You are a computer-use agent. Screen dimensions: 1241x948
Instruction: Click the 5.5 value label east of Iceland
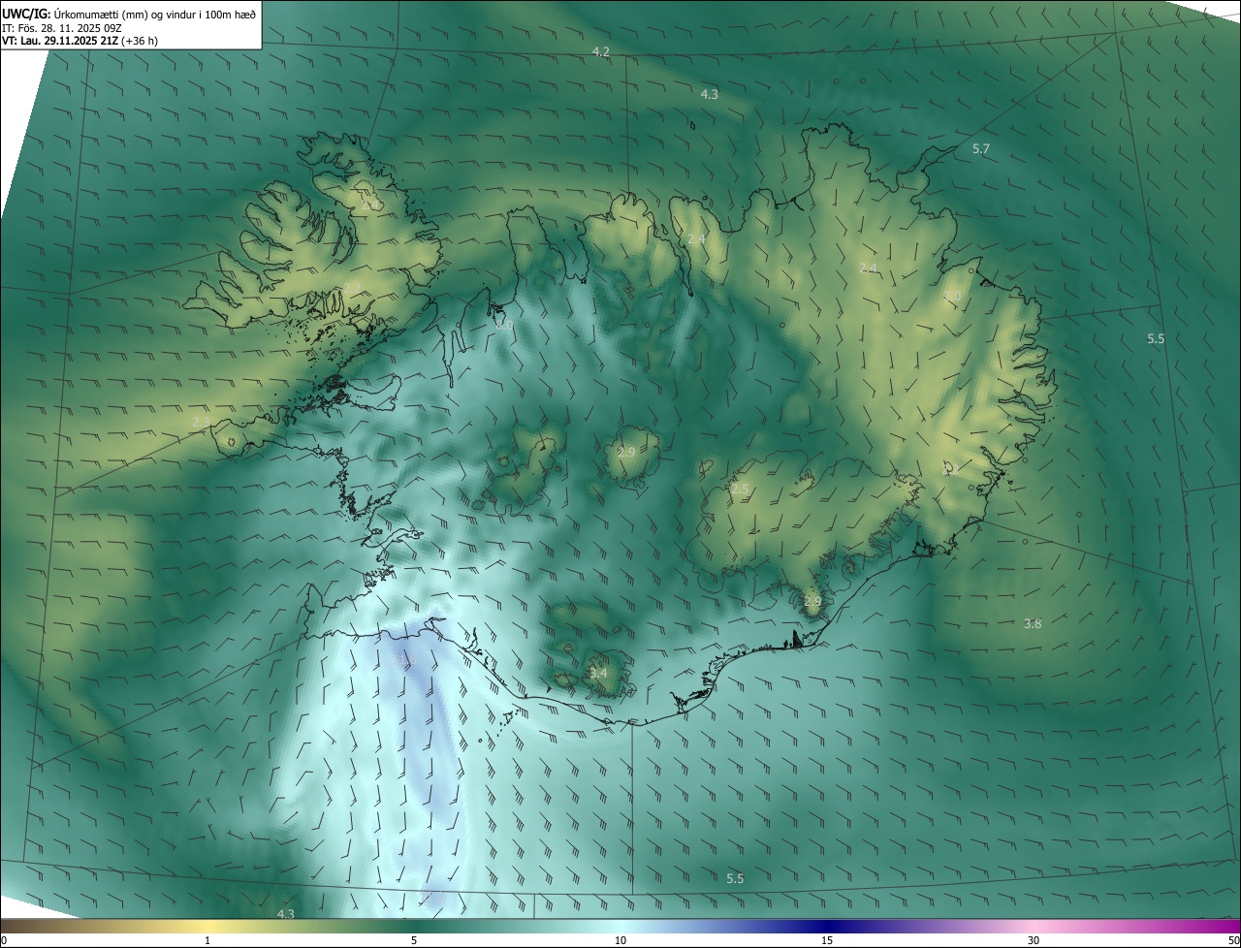1156,339
